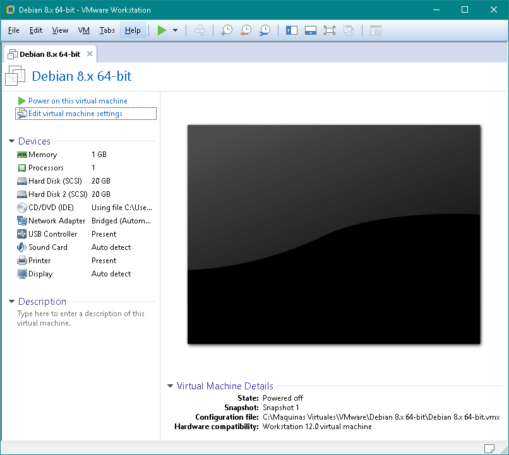Open the VM menu
Image resolution: width=509 pixels, height=455 pixels.
point(84,30)
